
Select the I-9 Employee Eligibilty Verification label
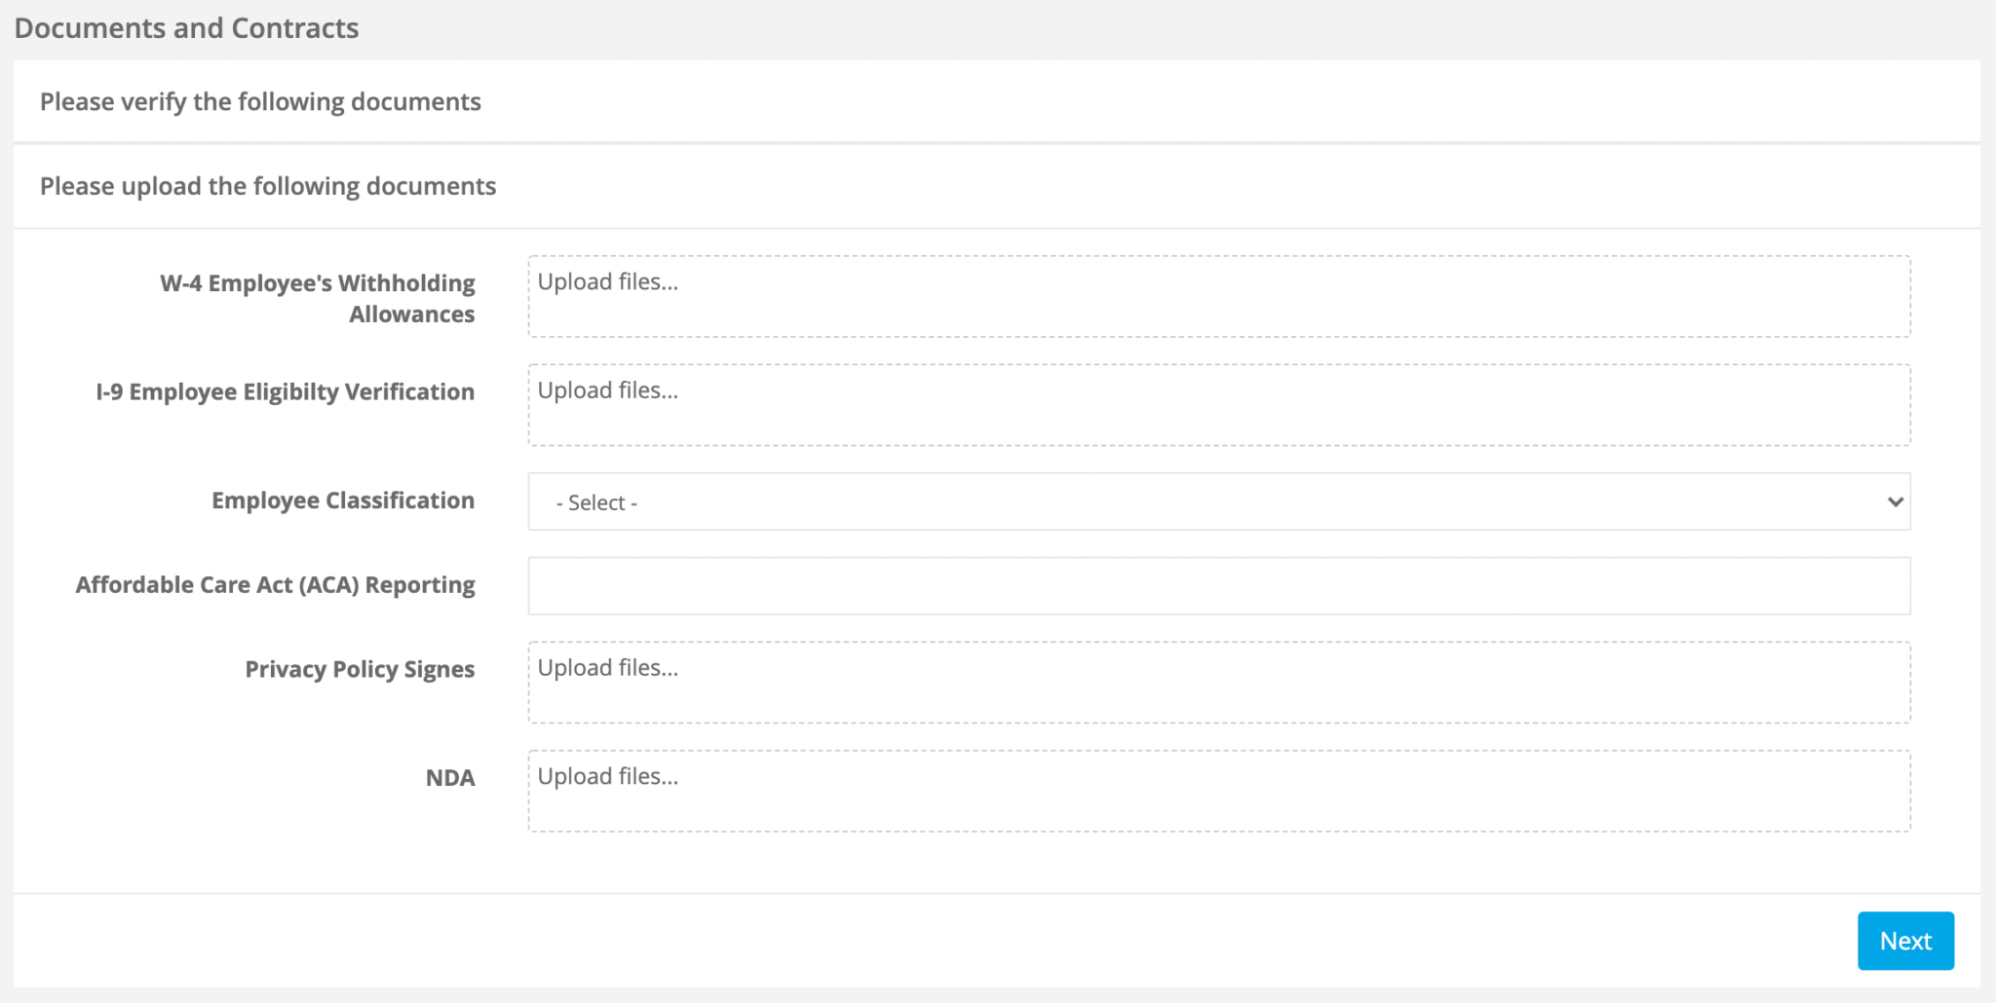(x=284, y=391)
